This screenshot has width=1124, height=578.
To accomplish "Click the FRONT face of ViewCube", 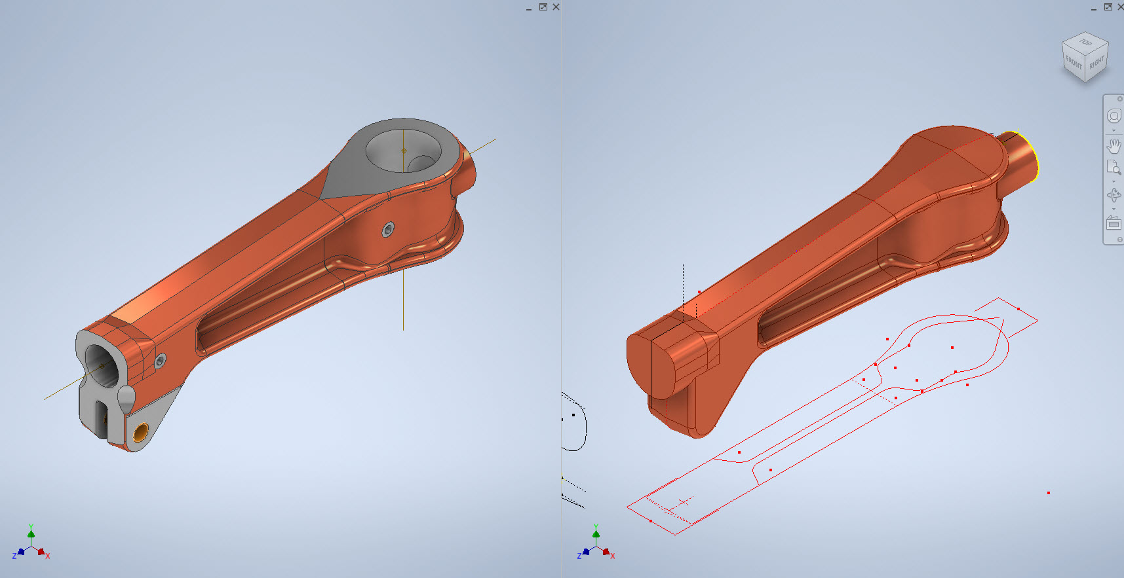I will pyautogui.click(x=1074, y=63).
